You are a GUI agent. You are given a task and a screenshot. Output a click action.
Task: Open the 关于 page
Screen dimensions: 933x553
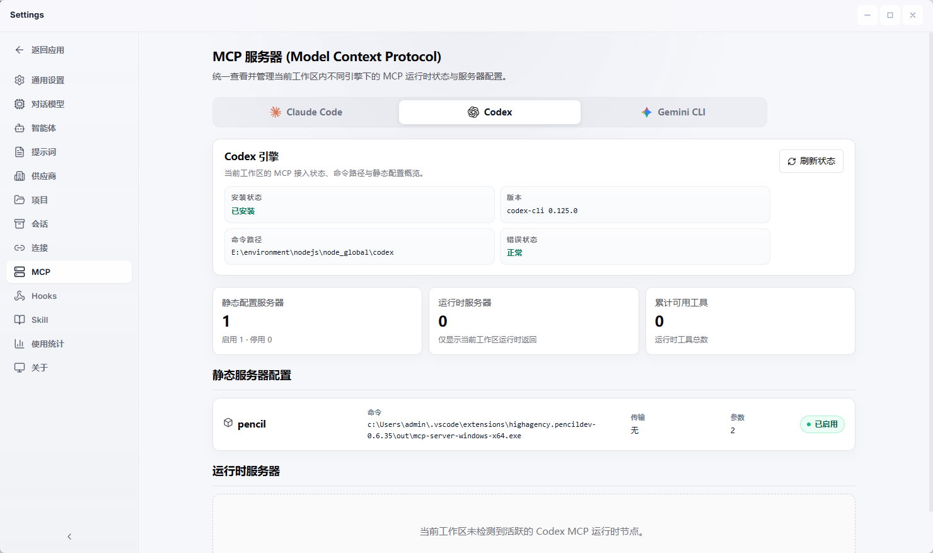tap(69, 368)
